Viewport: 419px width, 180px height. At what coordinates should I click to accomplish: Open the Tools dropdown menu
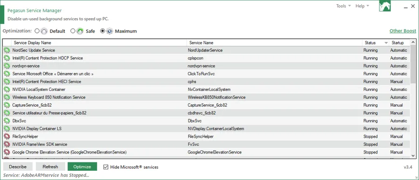pos(344,6)
